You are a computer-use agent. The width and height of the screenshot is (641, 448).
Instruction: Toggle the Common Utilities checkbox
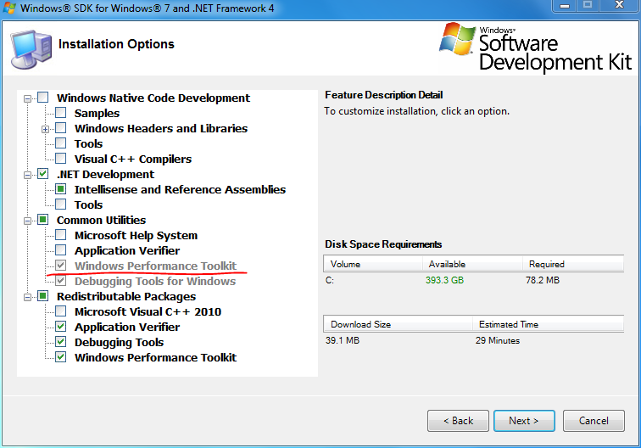[x=43, y=220]
